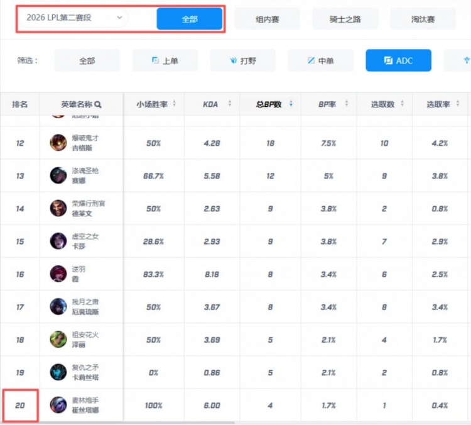The height and width of the screenshot is (425, 471).
Task: Click the 28.6% win rate for 卡莎
Action: pyautogui.click(x=153, y=241)
